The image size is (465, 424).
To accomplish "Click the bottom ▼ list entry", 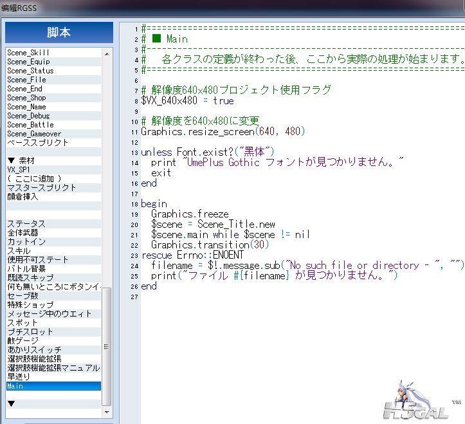I will pos(11,403).
